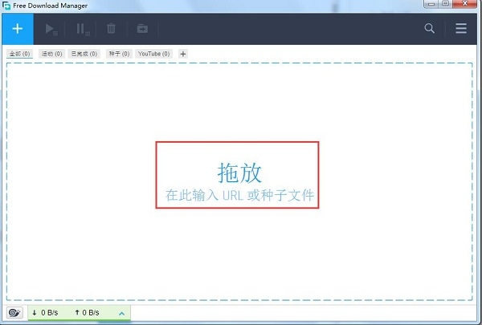Start all downloads with the play icon
The width and height of the screenshot is (482, 325).
coord(51,29)
